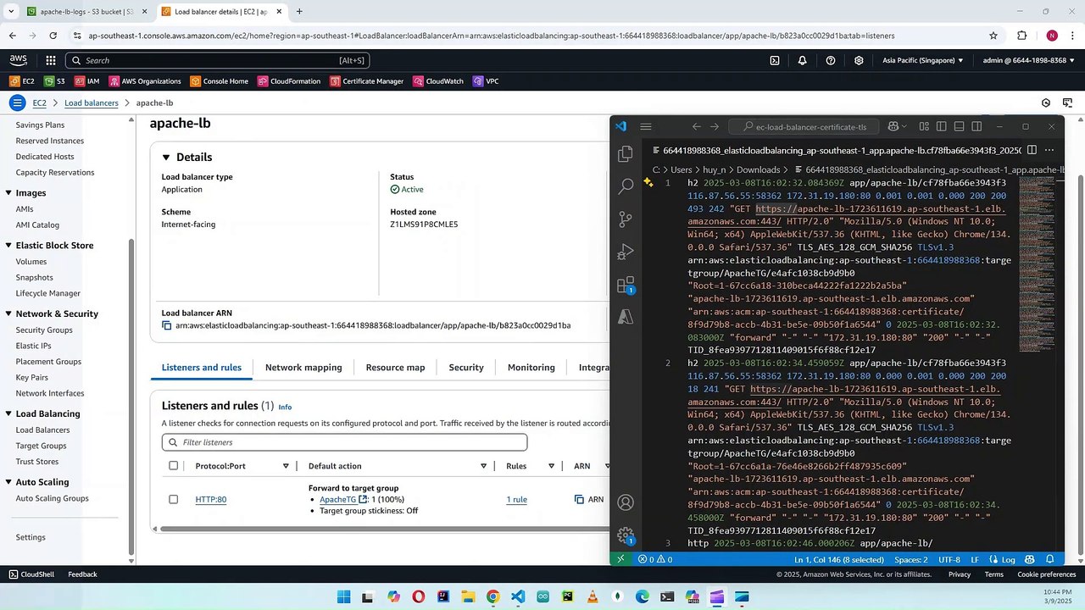Open the AWS help question mark icon
Viewport: 1085px width, 610px height.
tap(831, 60)
